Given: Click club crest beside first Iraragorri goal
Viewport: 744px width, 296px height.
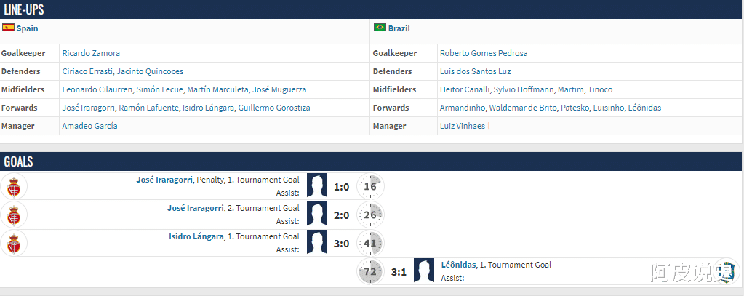Looking at the screenshot, I should click(13, 186).
